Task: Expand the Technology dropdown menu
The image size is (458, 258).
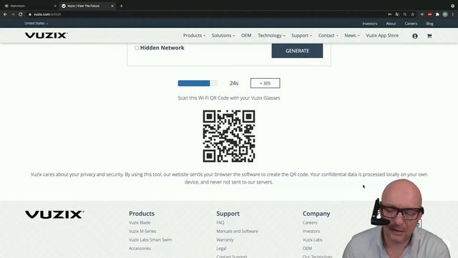Action: [x=271, y=35]
